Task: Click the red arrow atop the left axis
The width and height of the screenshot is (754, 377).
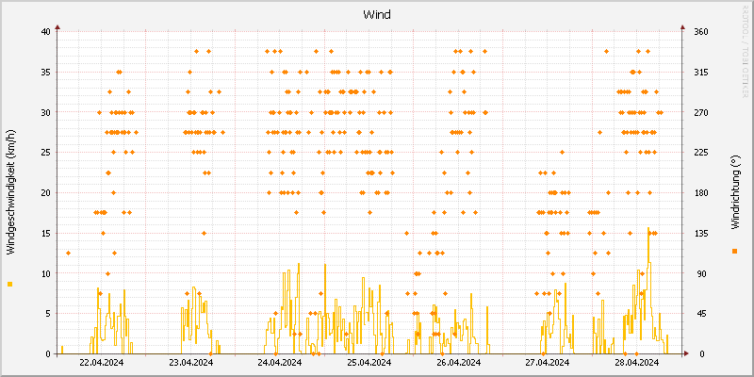Action: click(57, 28)
